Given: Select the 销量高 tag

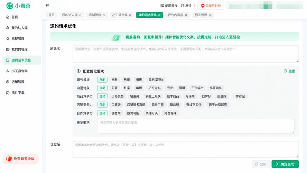Looking at the screenshot, I should [x=135, y=97].
